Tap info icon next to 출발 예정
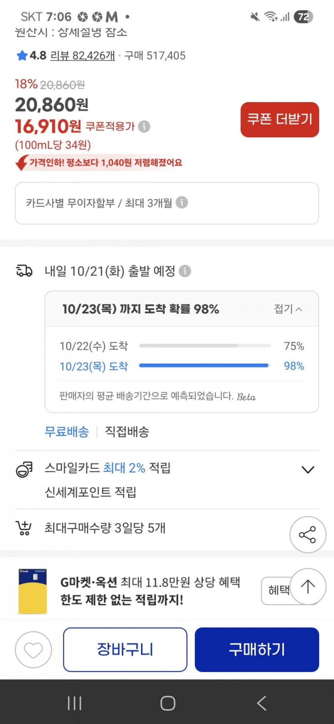The image size is (334, 724). (x=185, y=271)
